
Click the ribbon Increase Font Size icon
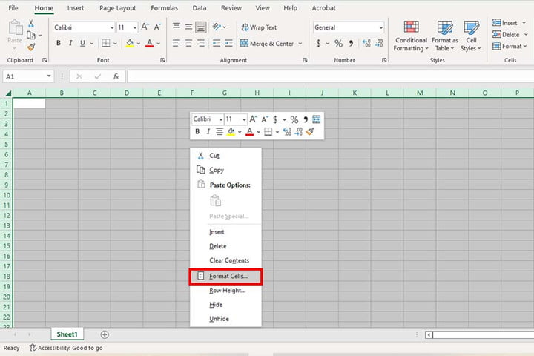[x=145, y=27]
